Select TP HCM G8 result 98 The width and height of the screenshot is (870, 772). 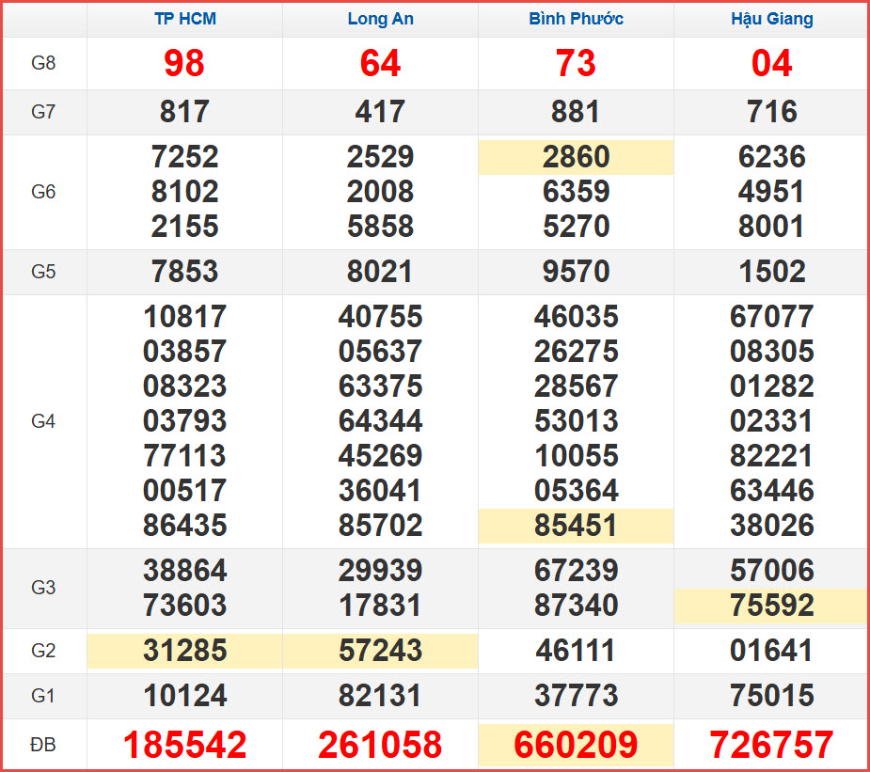[184, 63]
